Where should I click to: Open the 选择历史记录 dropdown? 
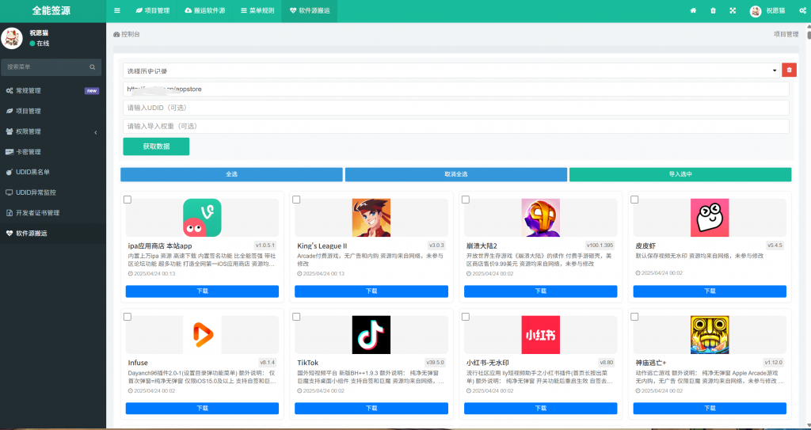(451, 71)
